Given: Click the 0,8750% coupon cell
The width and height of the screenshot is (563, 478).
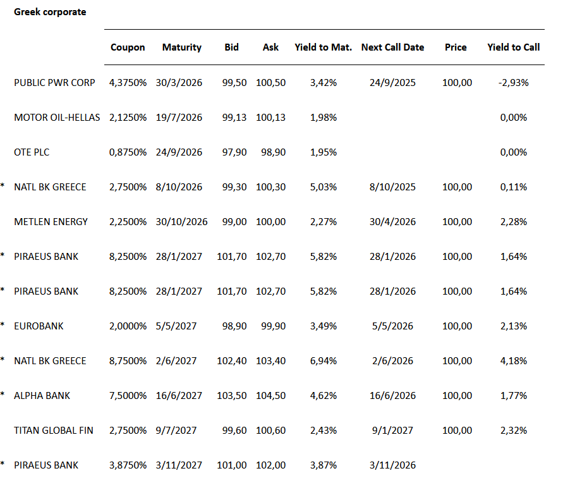Looking at the screenshot, I should 128,152.
